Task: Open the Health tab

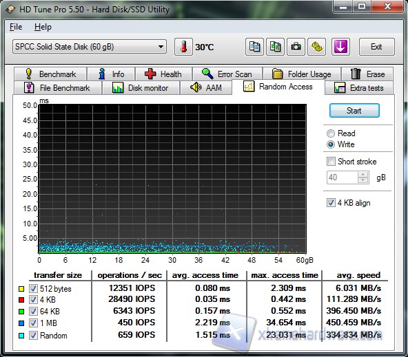Action: click(163, 74)
